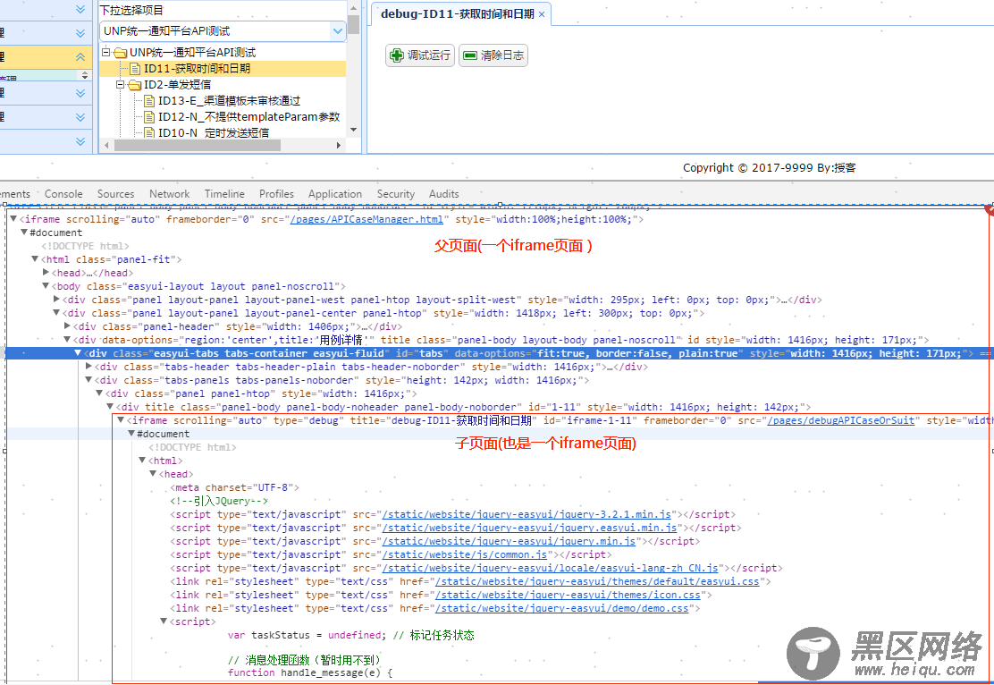Viewport: 994px width, 685px height.
Task: Click the tree panel scroll-right arrow
Action: [x=339, y=145]
